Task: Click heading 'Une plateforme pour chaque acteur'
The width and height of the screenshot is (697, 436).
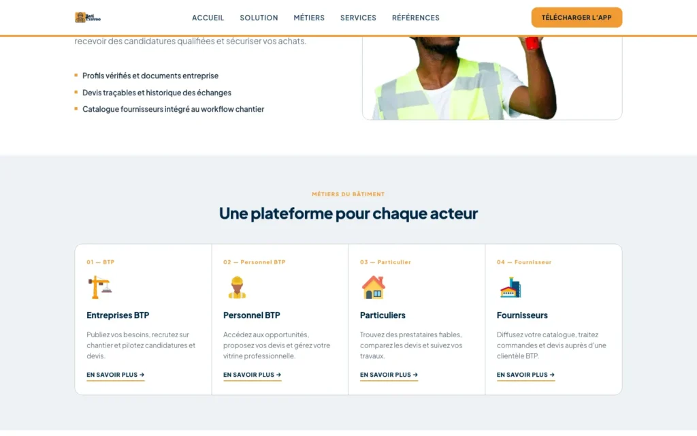Action: (x=348, y=213)
